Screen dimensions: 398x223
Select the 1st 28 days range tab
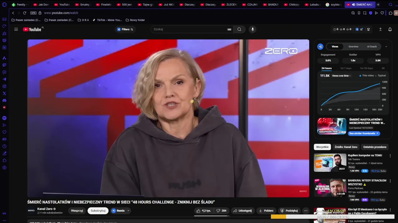click(366, 68)
